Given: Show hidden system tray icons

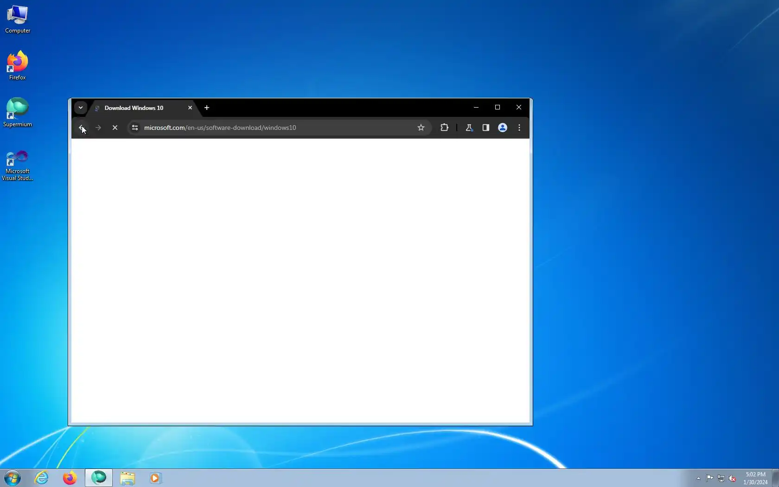Looking at the screenshot, I should [x=698, y=478].
